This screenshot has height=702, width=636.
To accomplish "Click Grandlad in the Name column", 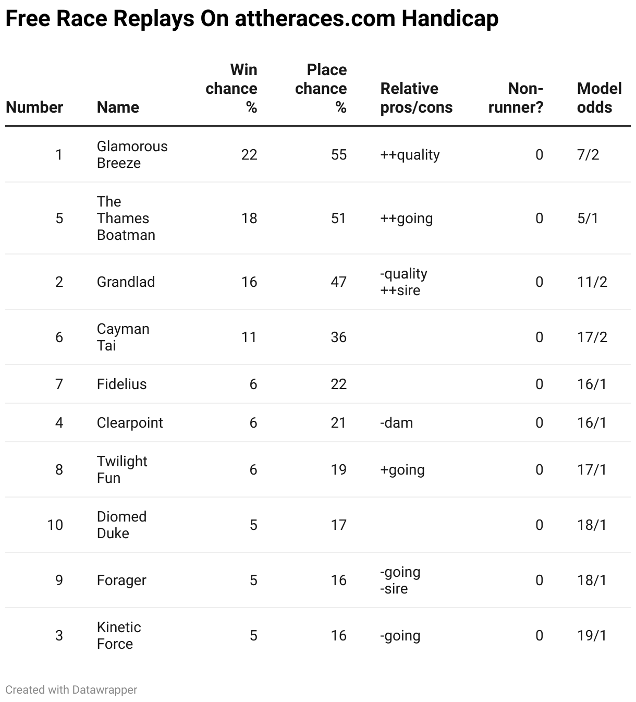I will click(x=126, y=282).
